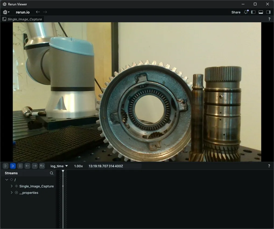Open the notifications bell
This screenshot has height=229, width=274.
click(245, 12)
